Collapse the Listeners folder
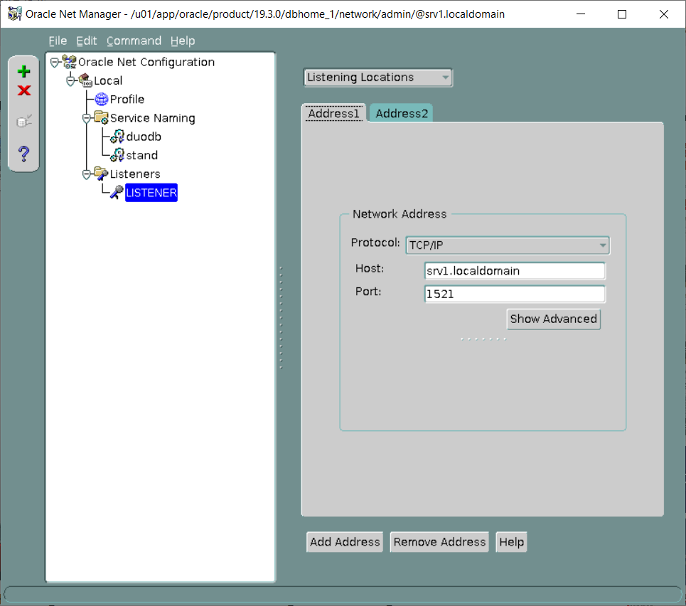The width and height of the screenshot is (686, 606). (86, 174)
